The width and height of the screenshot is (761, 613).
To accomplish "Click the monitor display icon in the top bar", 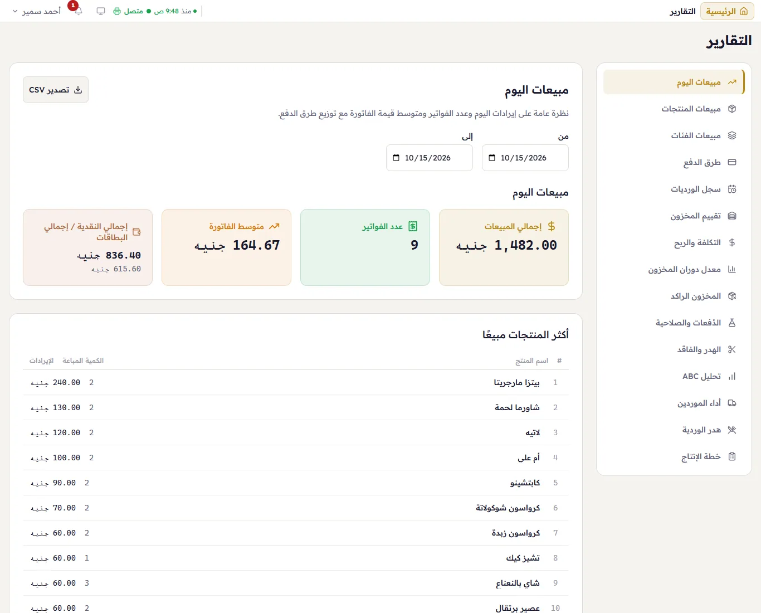I will [x=101, y=11].
